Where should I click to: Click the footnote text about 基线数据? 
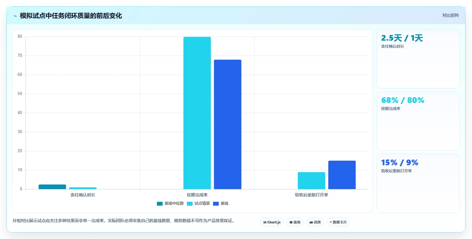click(123, 221)
